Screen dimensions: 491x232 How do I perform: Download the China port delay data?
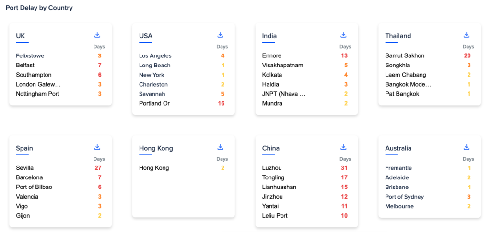[343, 147]
